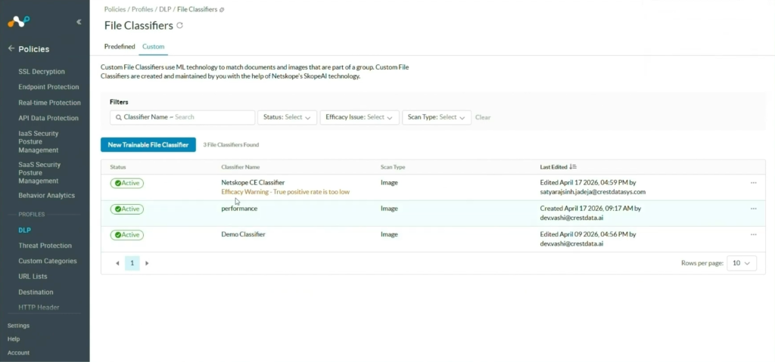This screenshot has height=362, width=775.
Task: Open IaaS Security Posture Management
Action: coord(39,142)
